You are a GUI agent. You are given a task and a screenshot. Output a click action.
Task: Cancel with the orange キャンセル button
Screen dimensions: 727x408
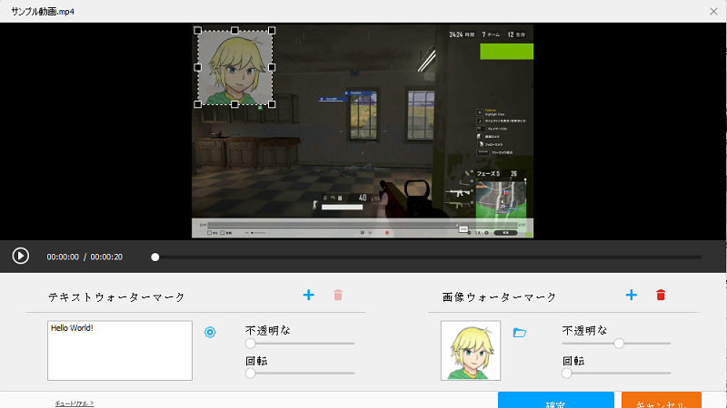pyautogui.click(x=662, y=400)
